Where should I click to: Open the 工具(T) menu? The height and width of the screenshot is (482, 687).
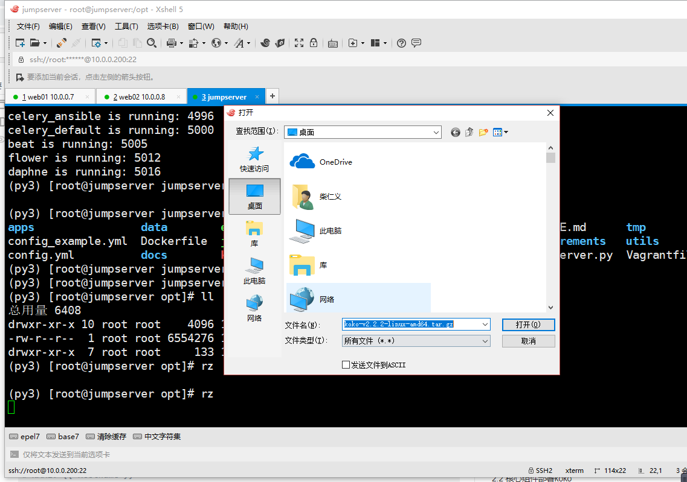point(126,26)
